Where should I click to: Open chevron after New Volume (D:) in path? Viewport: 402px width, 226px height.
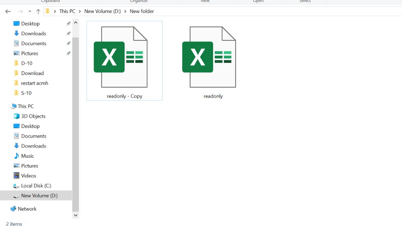(x=125, y=11)
